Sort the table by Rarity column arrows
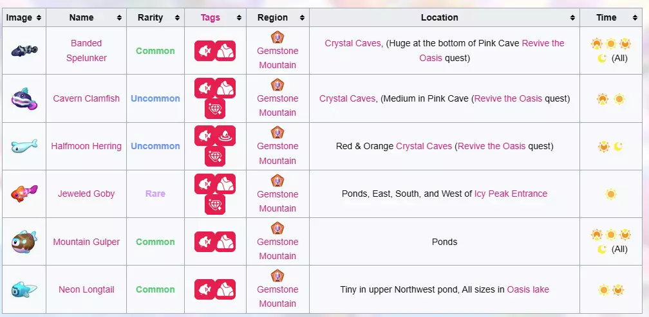Screen dimensions: 649x317 tap(177, 18)
